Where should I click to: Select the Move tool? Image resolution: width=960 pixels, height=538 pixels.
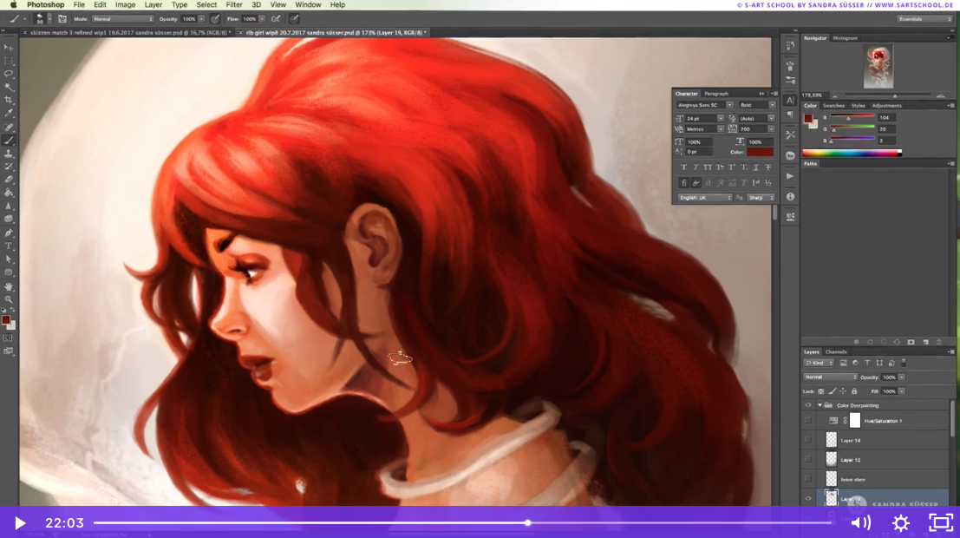[9, 47]
